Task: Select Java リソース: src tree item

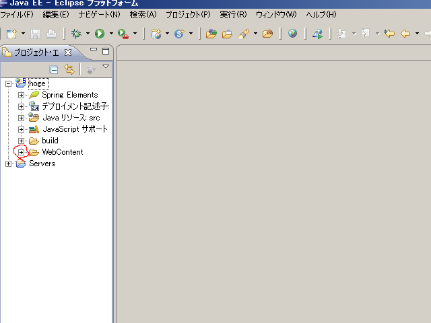Action: 71,118
